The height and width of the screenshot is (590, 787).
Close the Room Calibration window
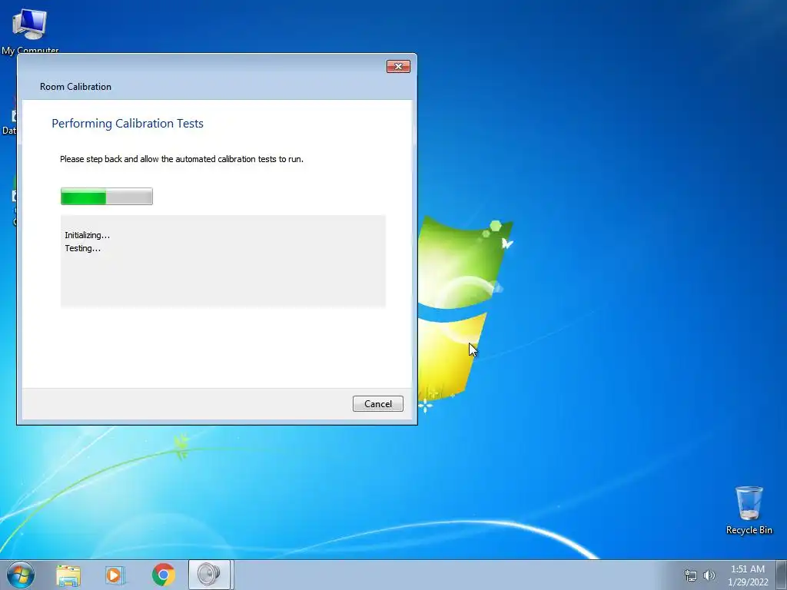(398, 66)
